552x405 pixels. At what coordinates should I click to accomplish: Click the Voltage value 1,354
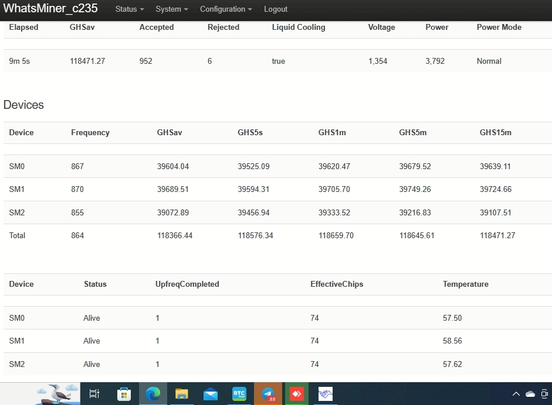pos(378,61)
